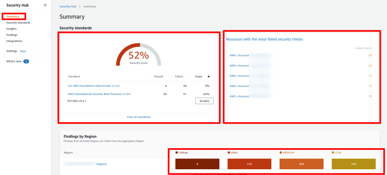Click the Failed checks column label

[363, 48]
